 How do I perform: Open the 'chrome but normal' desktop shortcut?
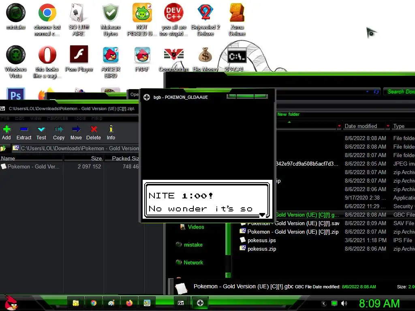point(47,19)
